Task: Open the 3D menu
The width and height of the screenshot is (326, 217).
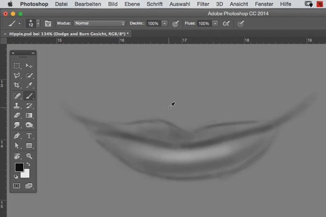Action: [x=220, y=4]
